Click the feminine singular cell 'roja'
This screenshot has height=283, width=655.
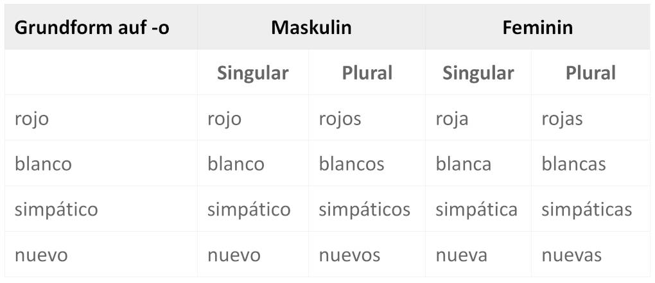click(452, 119)
